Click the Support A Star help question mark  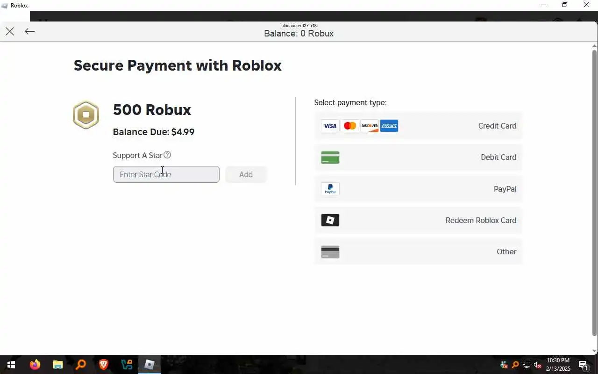point(167,155)
